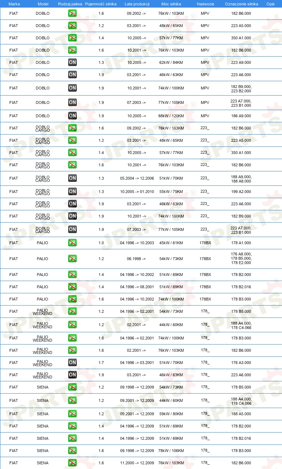Click power value 45kW / 61KM
The width and height of the screenshot is (282, 469).
click(x=171, y=243)
